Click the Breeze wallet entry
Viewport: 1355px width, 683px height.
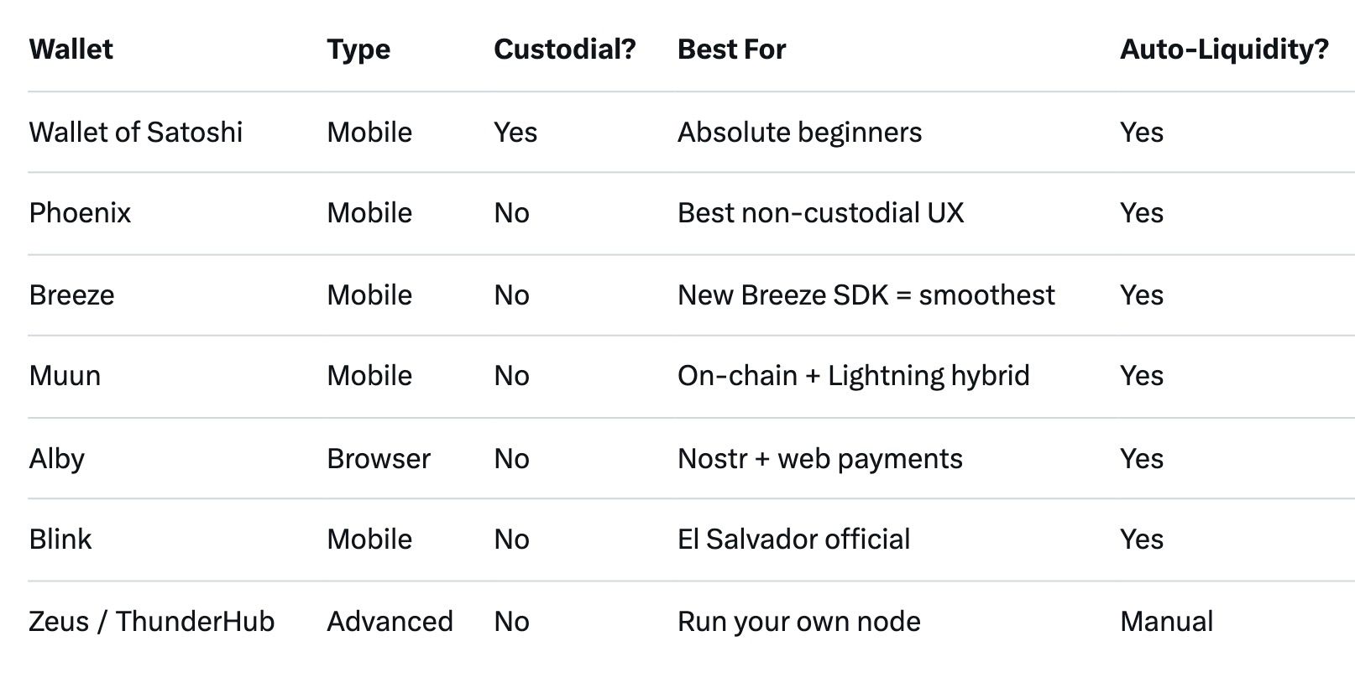click(x=71, y=295)
